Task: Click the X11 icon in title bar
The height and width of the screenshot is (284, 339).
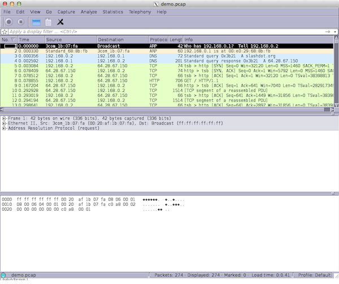Action: (x=156, y=4)
